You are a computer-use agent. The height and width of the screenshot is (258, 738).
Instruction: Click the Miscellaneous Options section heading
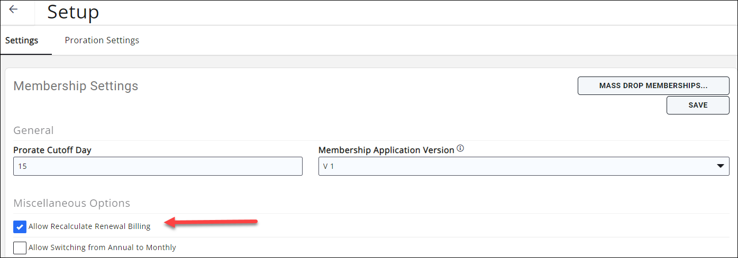pyautogui.click(x=71, y=203)
